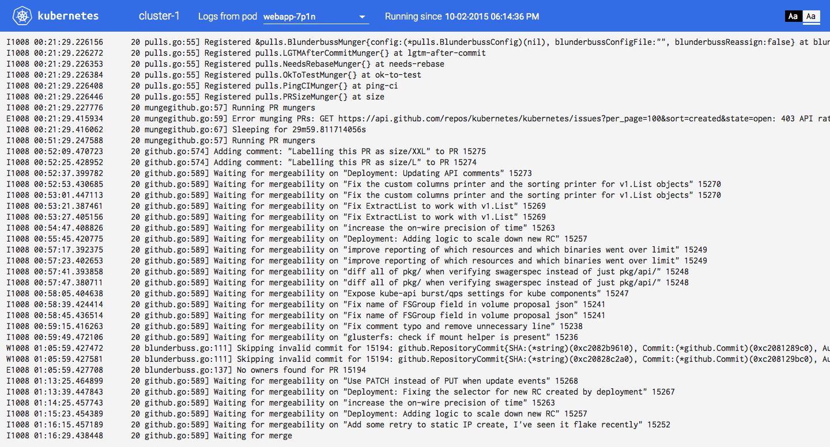Viewport: 830px width, 447px height.
Task: Click the BlunderbussMunger registration log line
Action: pos(418,42)
